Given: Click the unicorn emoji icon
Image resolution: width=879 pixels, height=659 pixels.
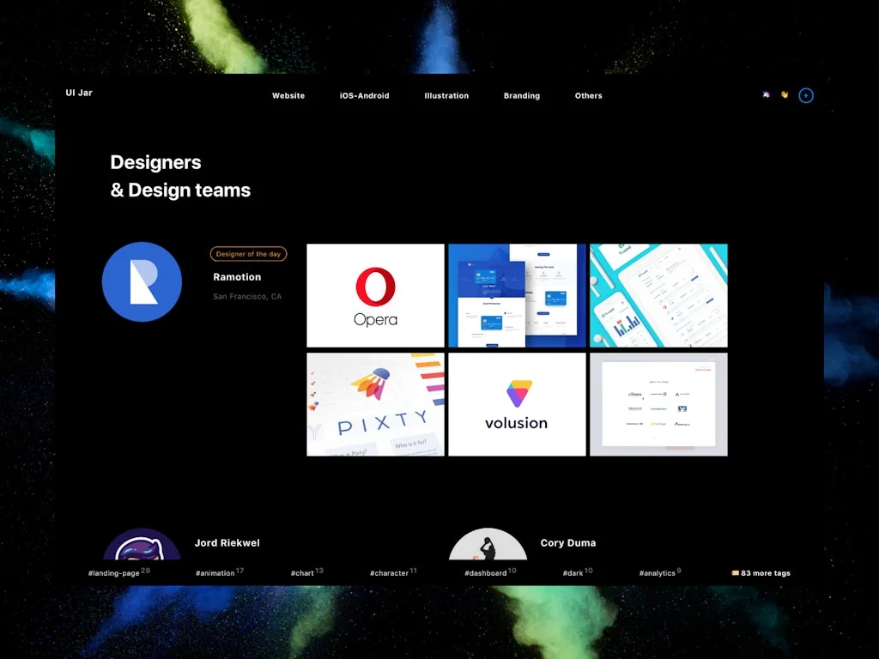Looking at the screenshot, I should [x=765, y=94].
